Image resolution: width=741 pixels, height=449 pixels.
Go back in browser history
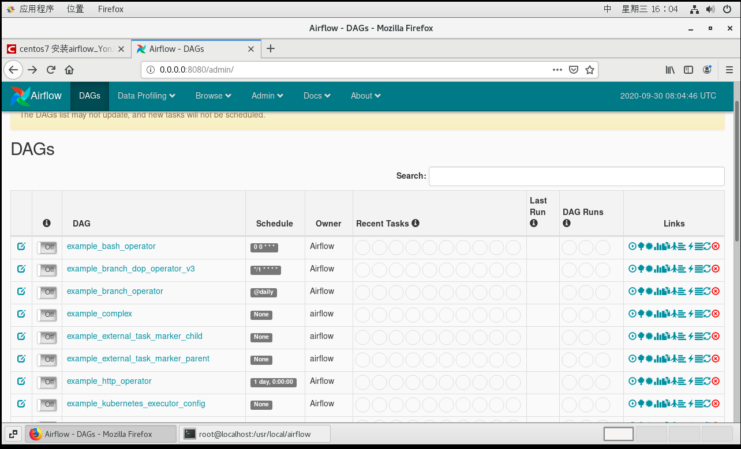click(13, 70)
